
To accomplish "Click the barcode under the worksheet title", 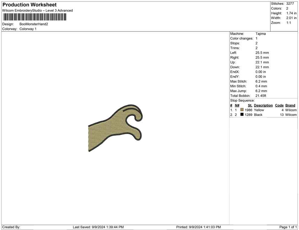I will 34,17.
